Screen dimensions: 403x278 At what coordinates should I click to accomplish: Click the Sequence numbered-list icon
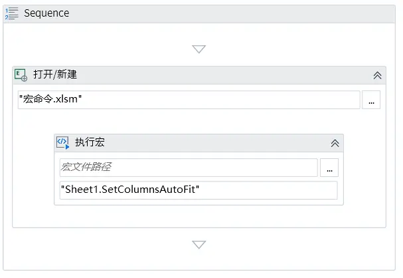click(x=12, y=13)
